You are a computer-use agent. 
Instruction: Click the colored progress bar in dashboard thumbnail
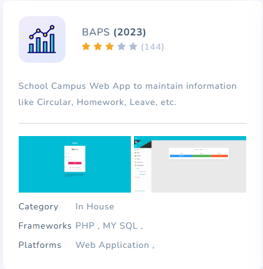[199, 156]
